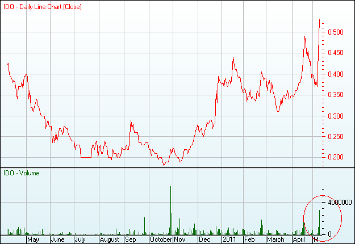Click the 'IDO - Volume' panel label
This screenshot has width=355, height=244.
pyautogui.click(x=21, y=173)
